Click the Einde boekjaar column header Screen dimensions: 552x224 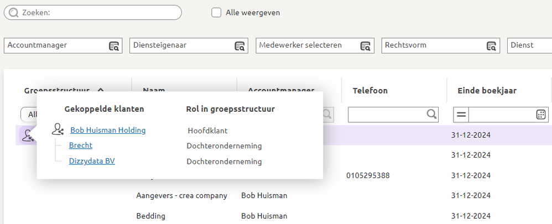point(487,91)
